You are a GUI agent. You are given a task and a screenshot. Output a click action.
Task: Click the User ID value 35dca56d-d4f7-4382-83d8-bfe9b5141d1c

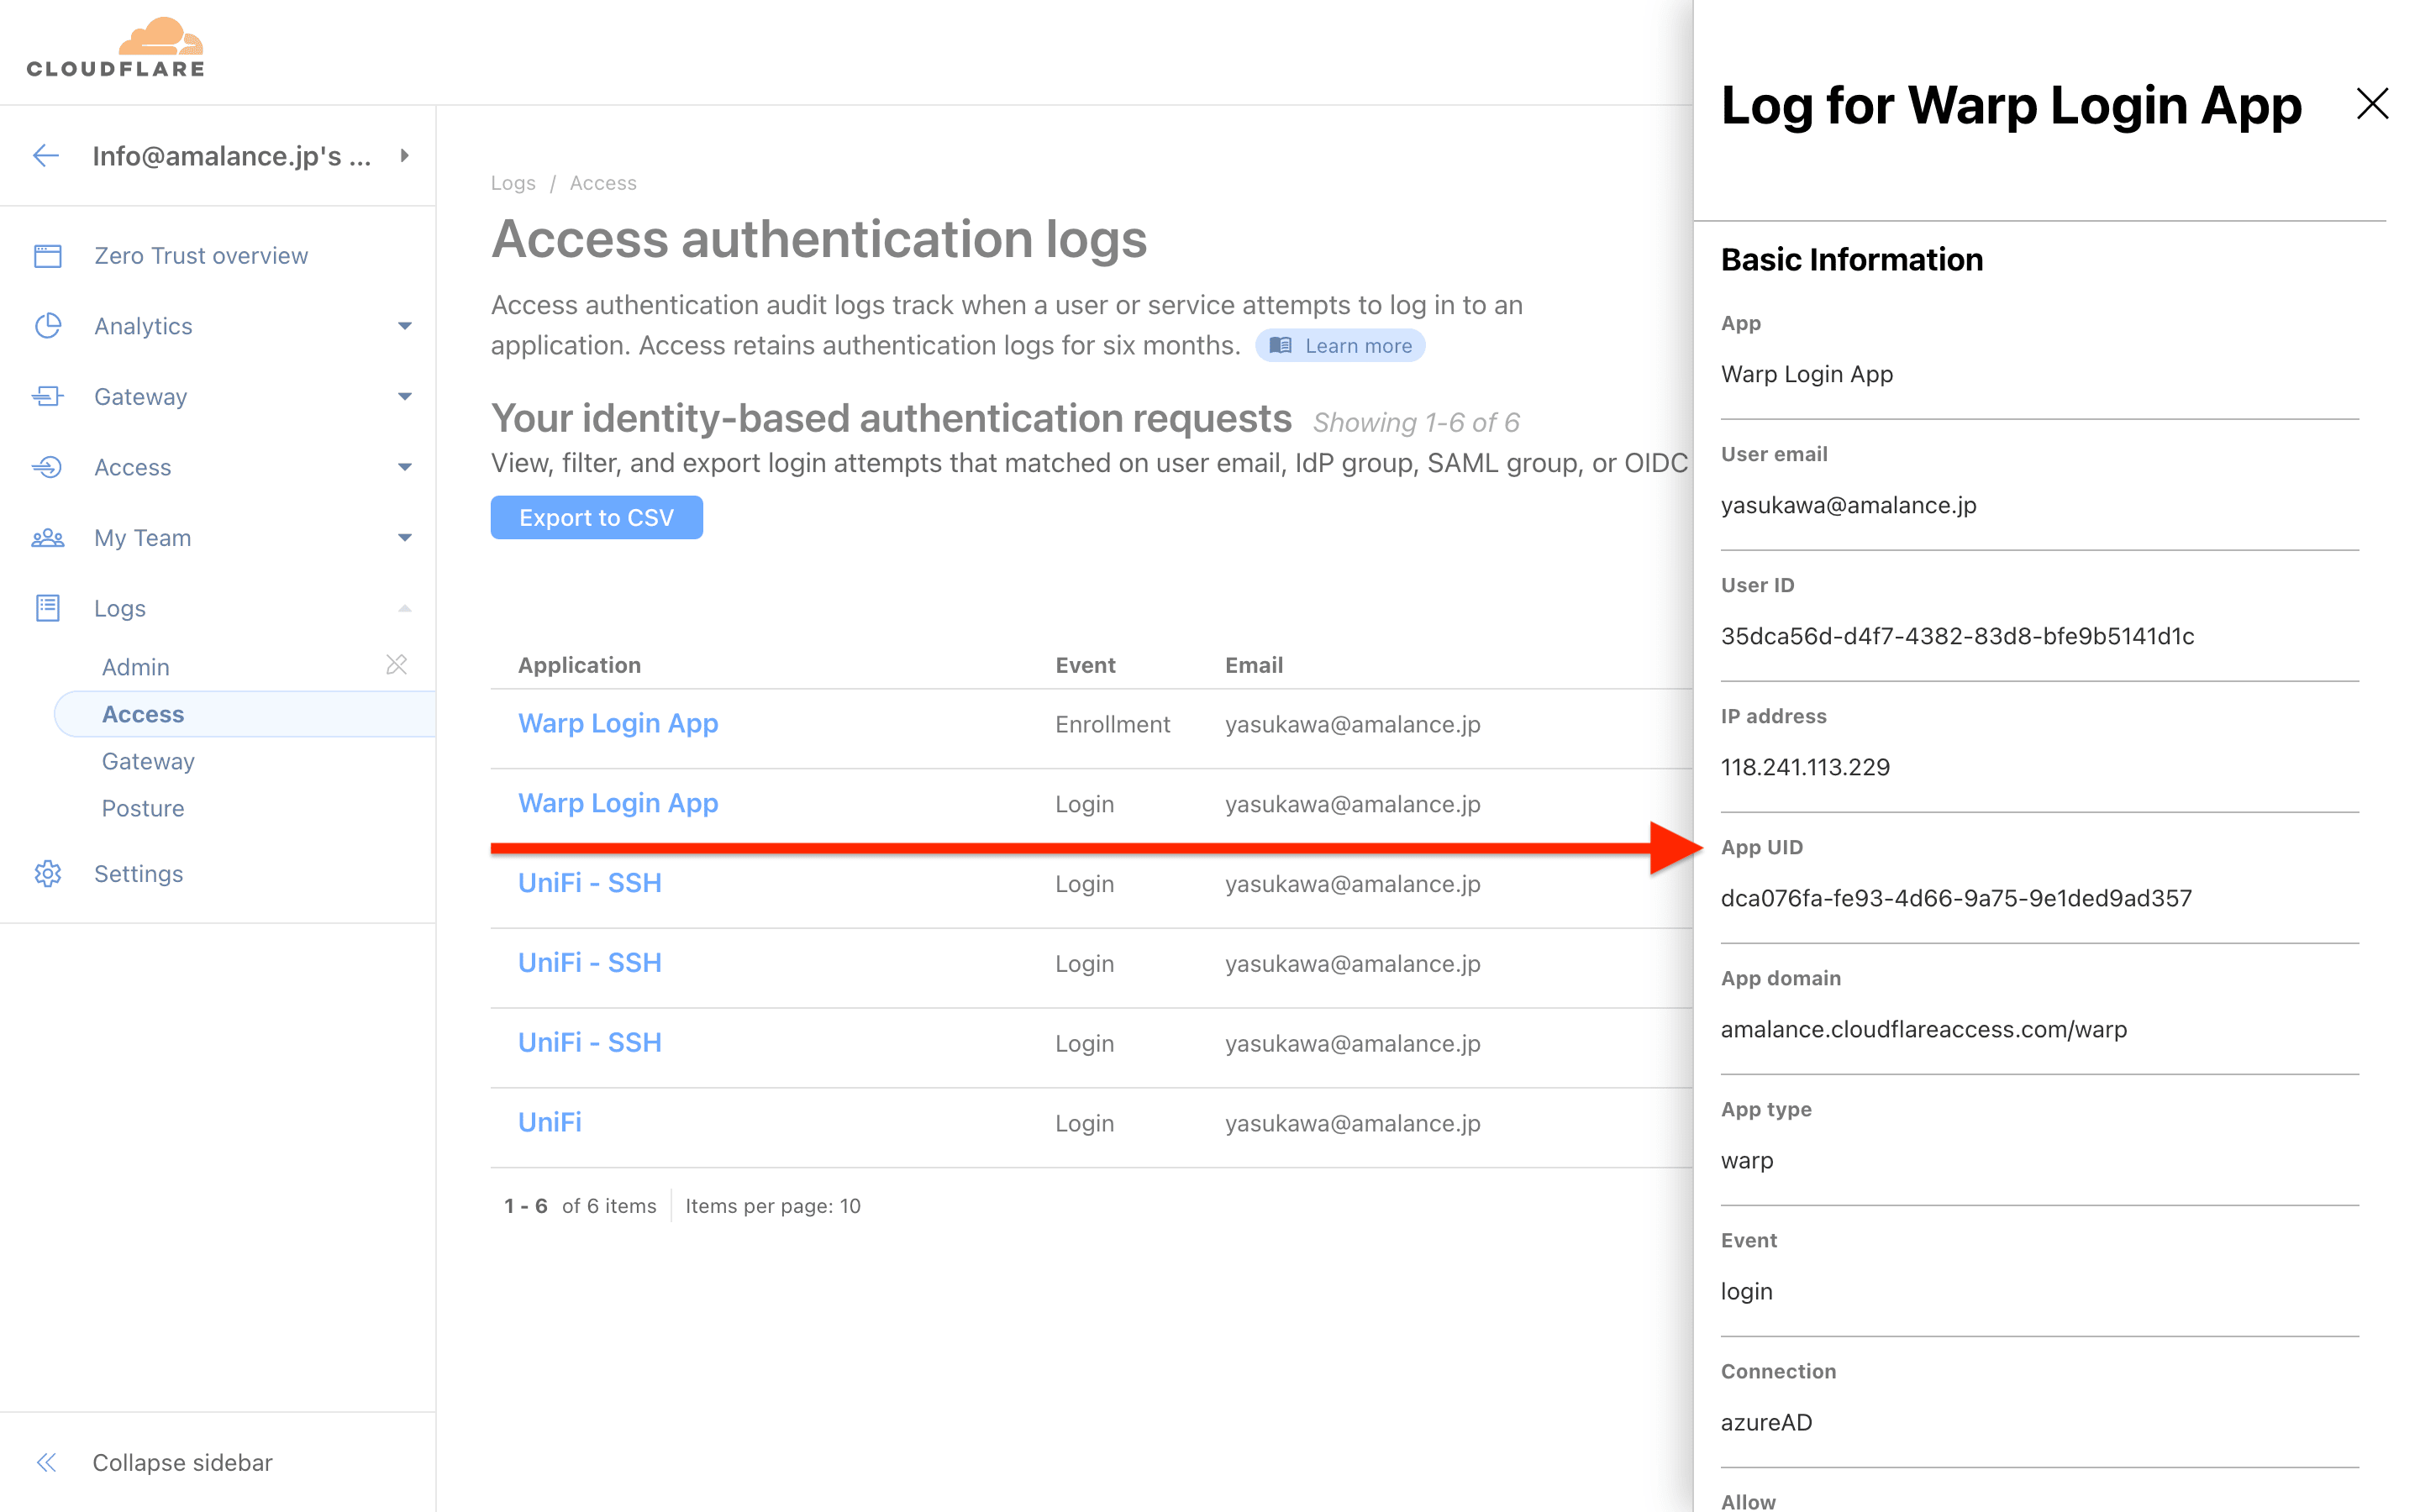point(1957,636)
